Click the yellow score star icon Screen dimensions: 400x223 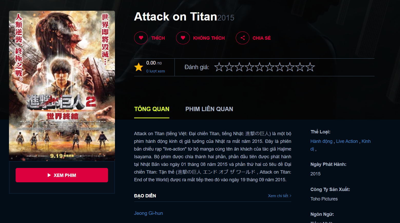(139, 67)
